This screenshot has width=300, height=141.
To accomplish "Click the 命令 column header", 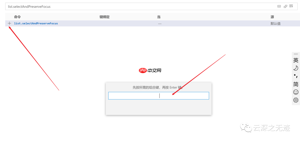I will coord(17,17).
